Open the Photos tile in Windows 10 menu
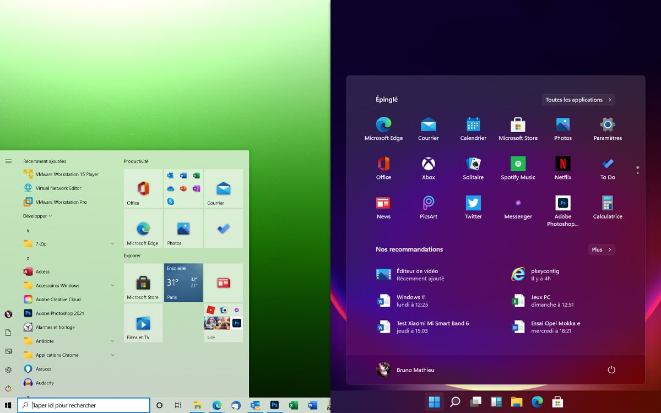 tap(183, 229)
